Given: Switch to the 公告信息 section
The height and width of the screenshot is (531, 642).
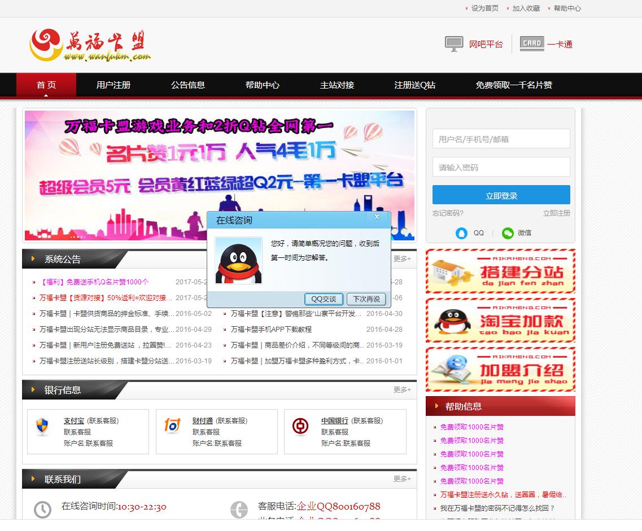Looking at the screenshot, I should point(187,85).
